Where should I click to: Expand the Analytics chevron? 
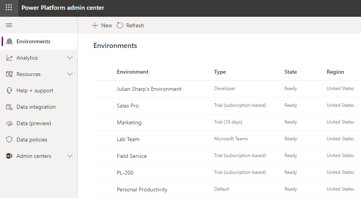coord(70,58)
